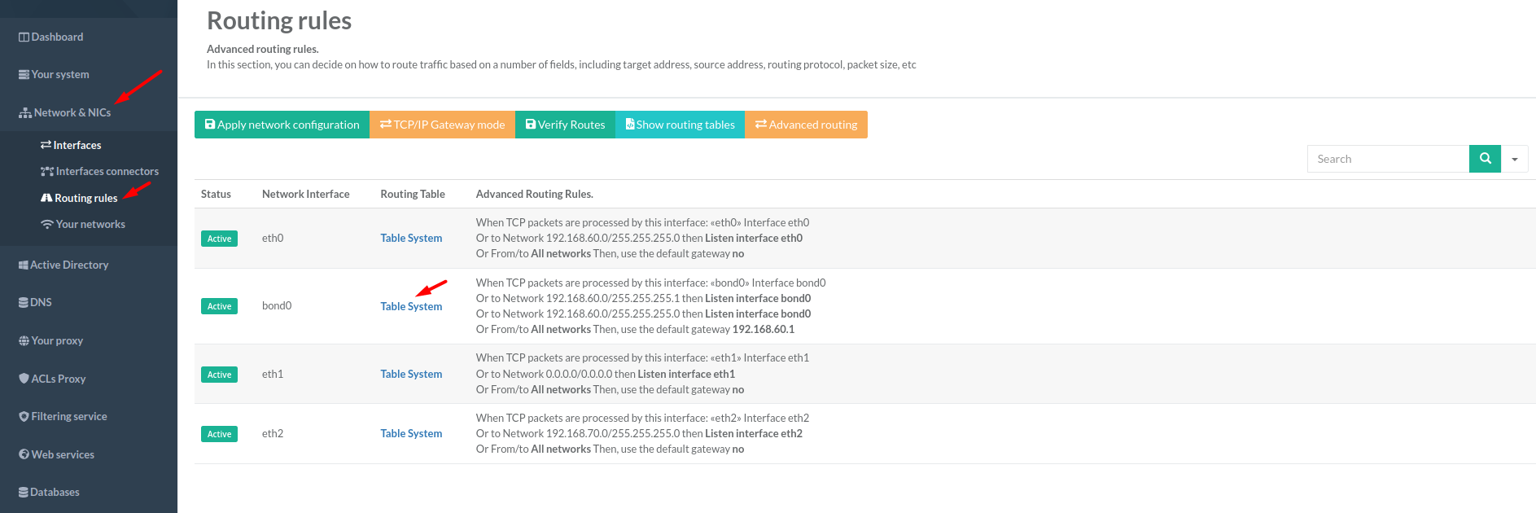Click the ACLs Proxy shield icon

pyautogui.click(x=24, y=379)
